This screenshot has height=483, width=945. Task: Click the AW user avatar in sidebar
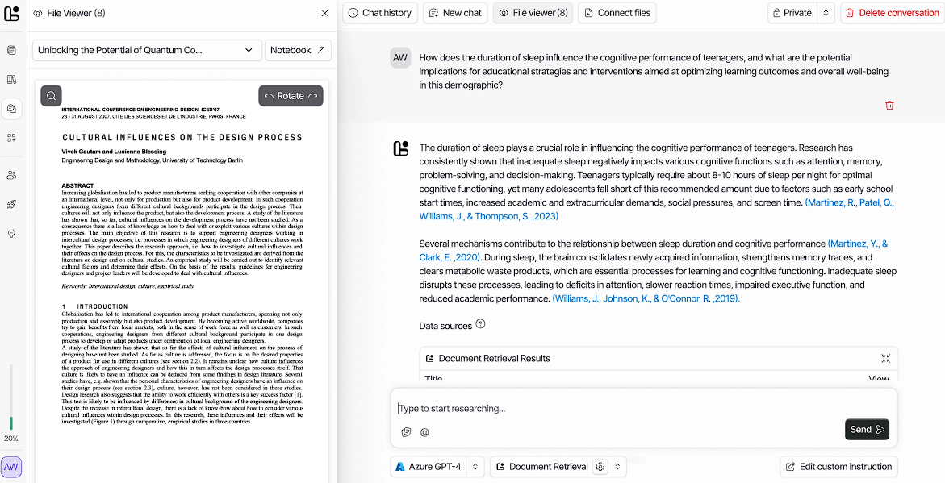click(x=11, y=468)
